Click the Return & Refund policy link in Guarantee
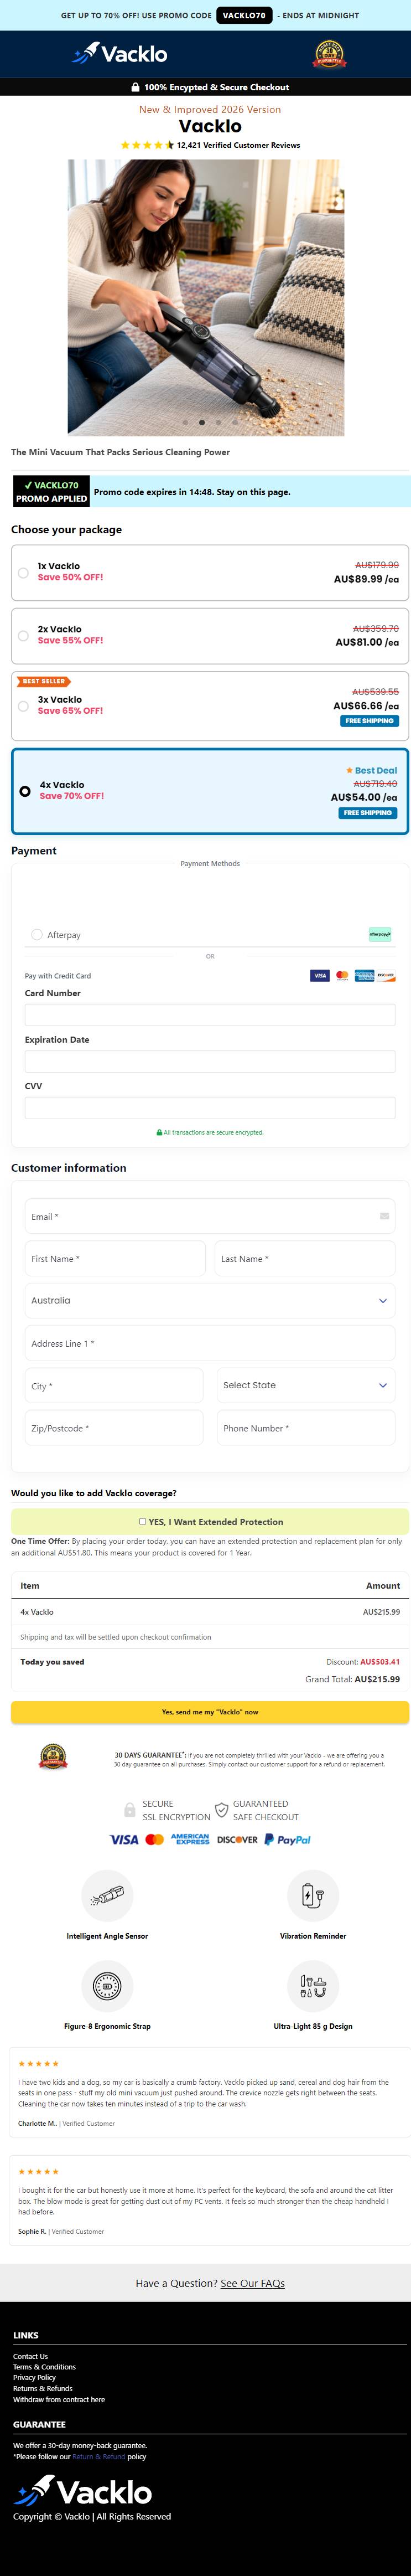 (x=99, y=2456)
